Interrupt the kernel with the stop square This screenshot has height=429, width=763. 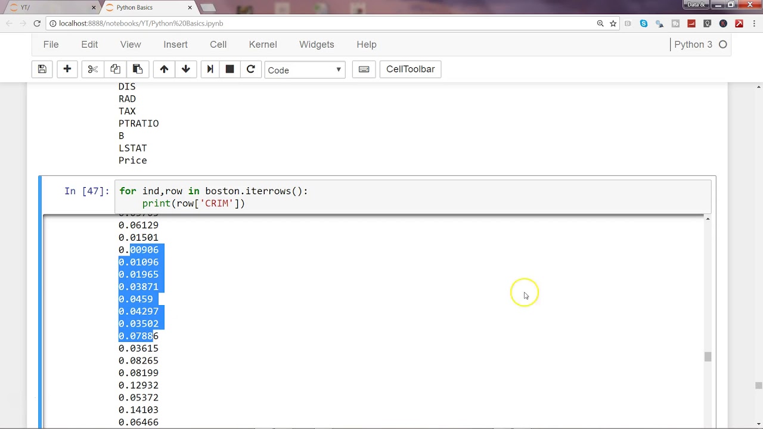pyautogui.click(x=229, y=69)
